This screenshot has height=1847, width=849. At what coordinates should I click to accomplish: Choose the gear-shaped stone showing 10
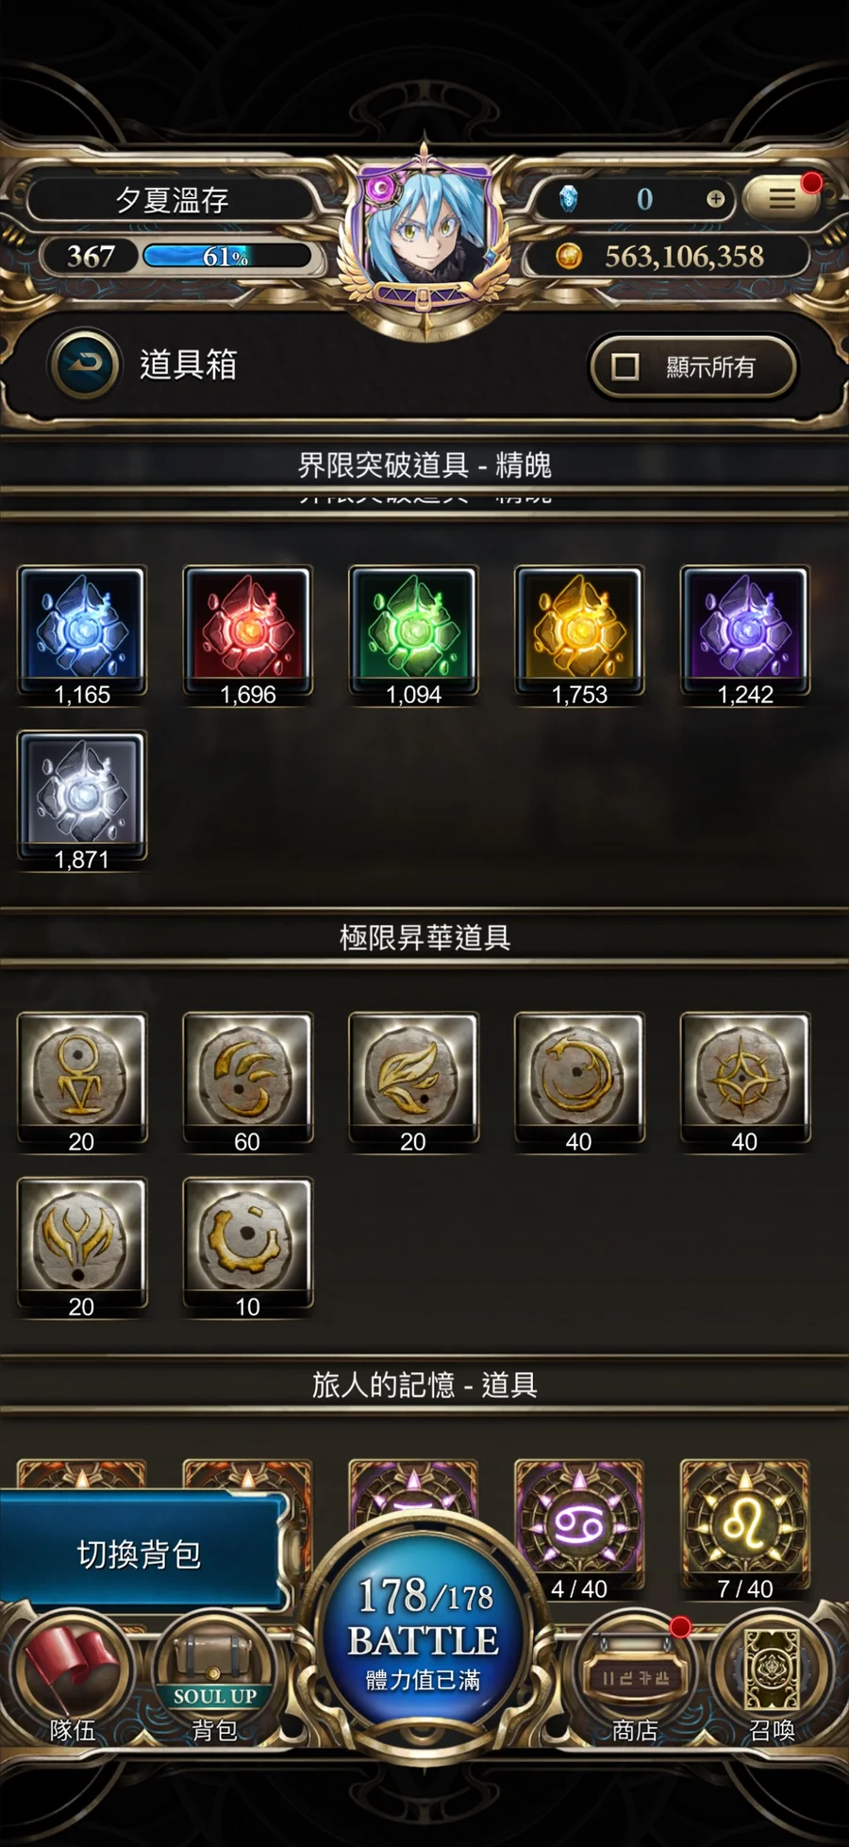click(247, 1248)
